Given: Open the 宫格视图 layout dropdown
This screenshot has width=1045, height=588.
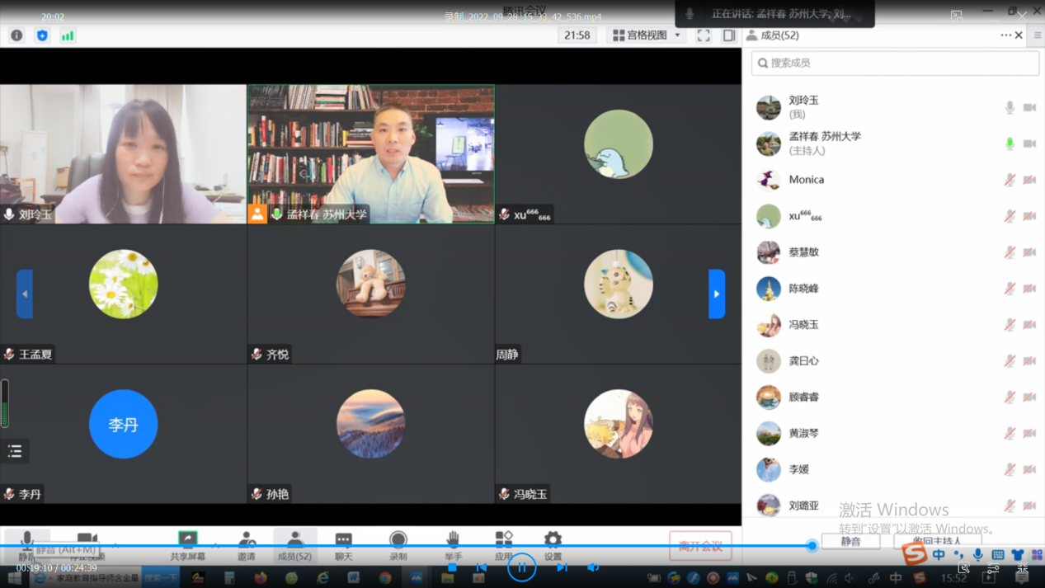Looking at the screenshot, I should point(647,35).
